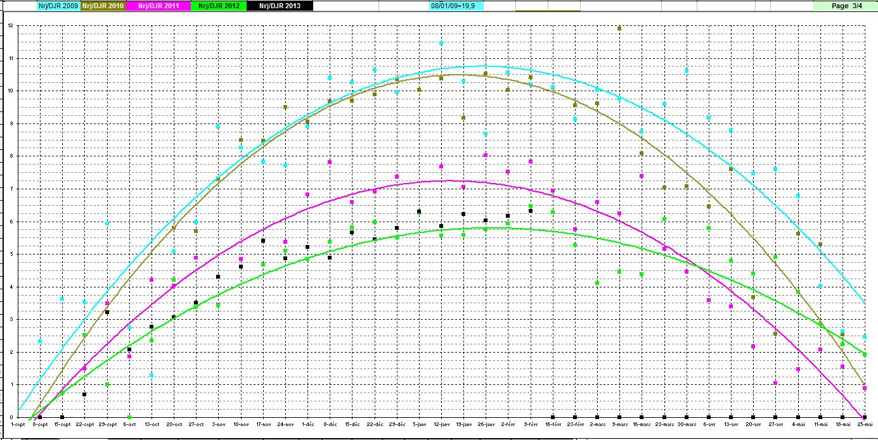
Task: Click the y-axis value 1
Action: click(x=11, y=385)
